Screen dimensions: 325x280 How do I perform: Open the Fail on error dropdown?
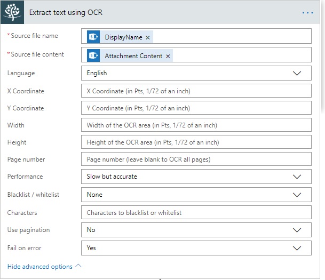click(297, 248)
